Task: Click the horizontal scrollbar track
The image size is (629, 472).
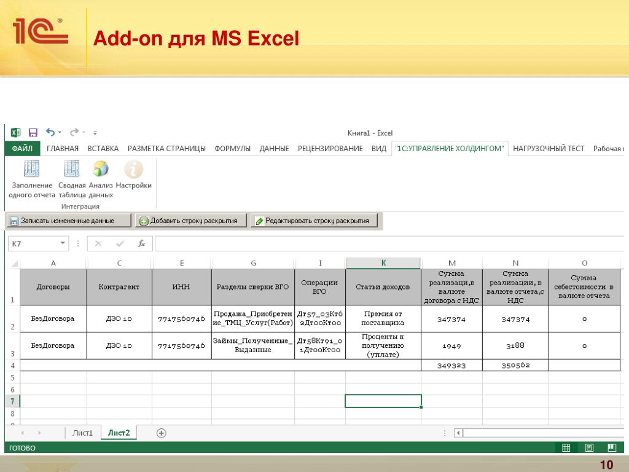Action: [x=544, y=433]
